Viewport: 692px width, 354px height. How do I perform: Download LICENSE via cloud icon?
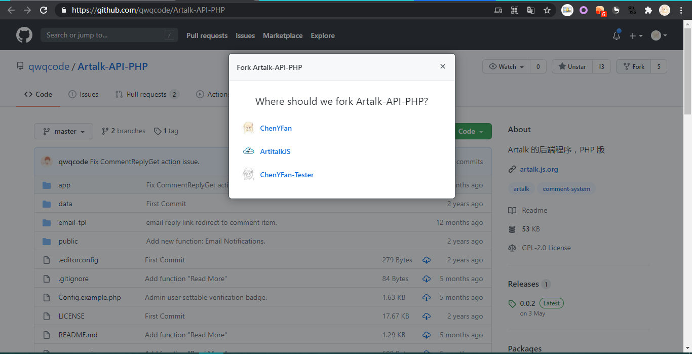point(427,316)
